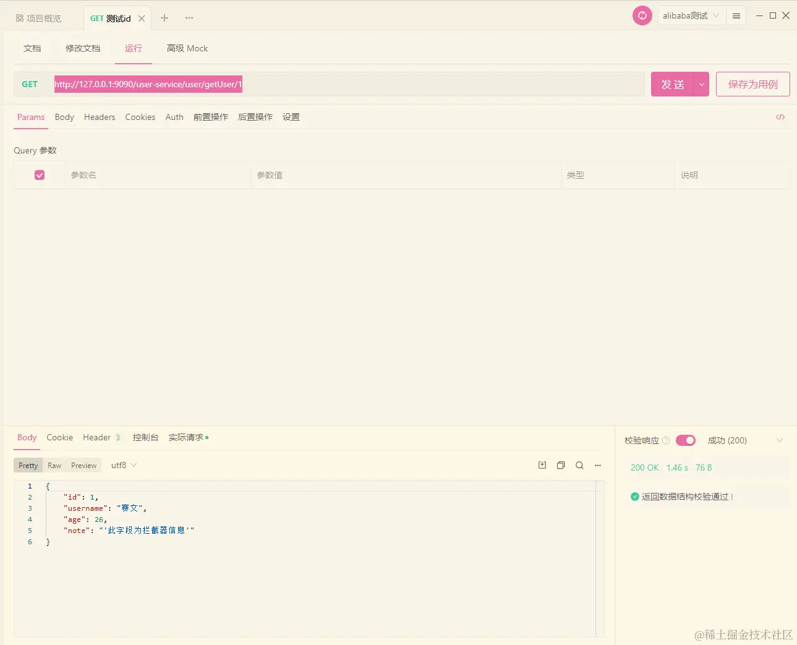Open the response Header 3 tab

[102, 437]
